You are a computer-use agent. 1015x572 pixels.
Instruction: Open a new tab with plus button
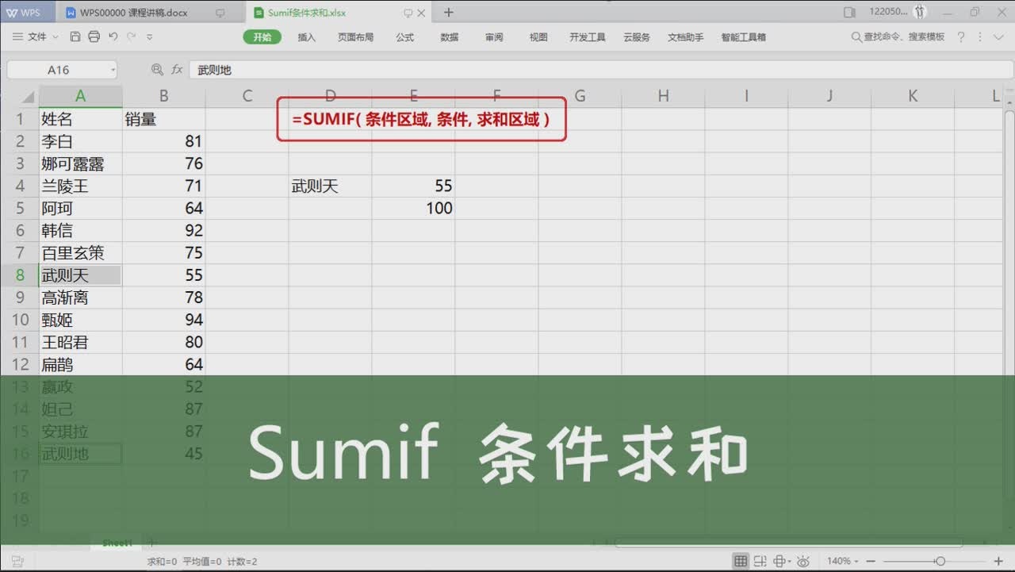449,12
